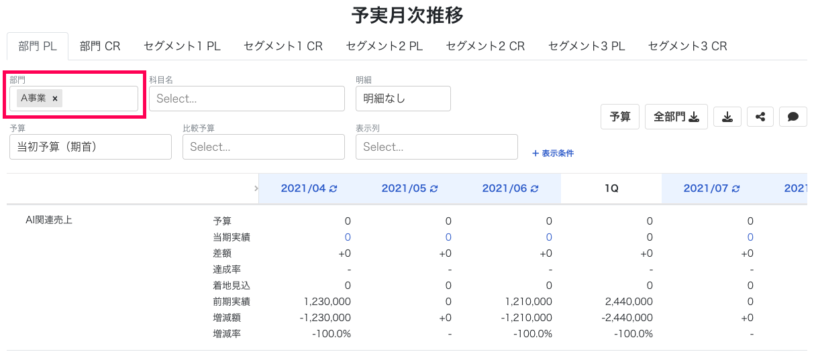Click the 前期実績 value 1,210,000
This screenshot has width=814, height=352.
[529, 302]
